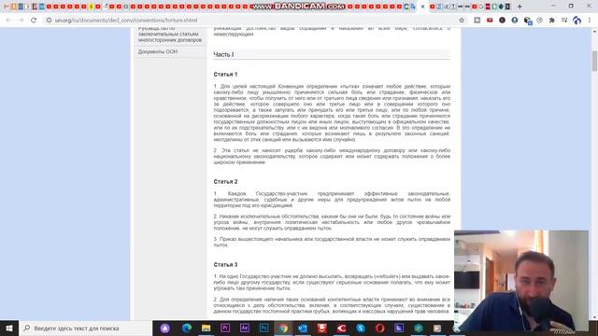Open Skype from the taskbar

361,328
